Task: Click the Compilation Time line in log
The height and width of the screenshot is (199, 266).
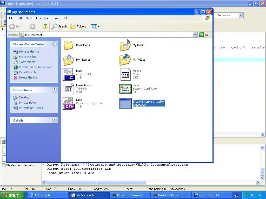Action: click(68, 173)
